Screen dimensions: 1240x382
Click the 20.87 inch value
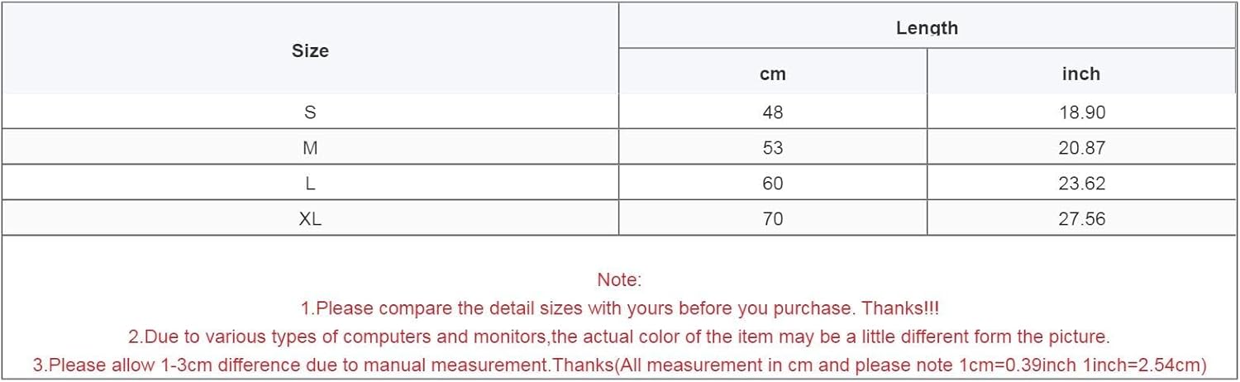[x=1082, y=148]
